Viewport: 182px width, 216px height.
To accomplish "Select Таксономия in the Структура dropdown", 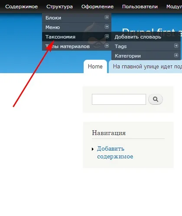I will tap(77, 37).
